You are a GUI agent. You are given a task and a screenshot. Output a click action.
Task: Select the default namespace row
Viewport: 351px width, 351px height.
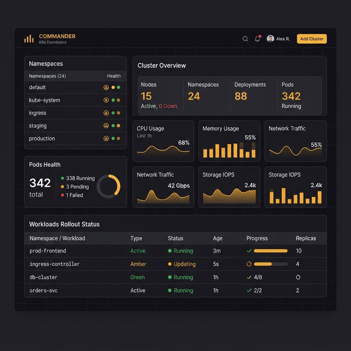tap(75, 87)
